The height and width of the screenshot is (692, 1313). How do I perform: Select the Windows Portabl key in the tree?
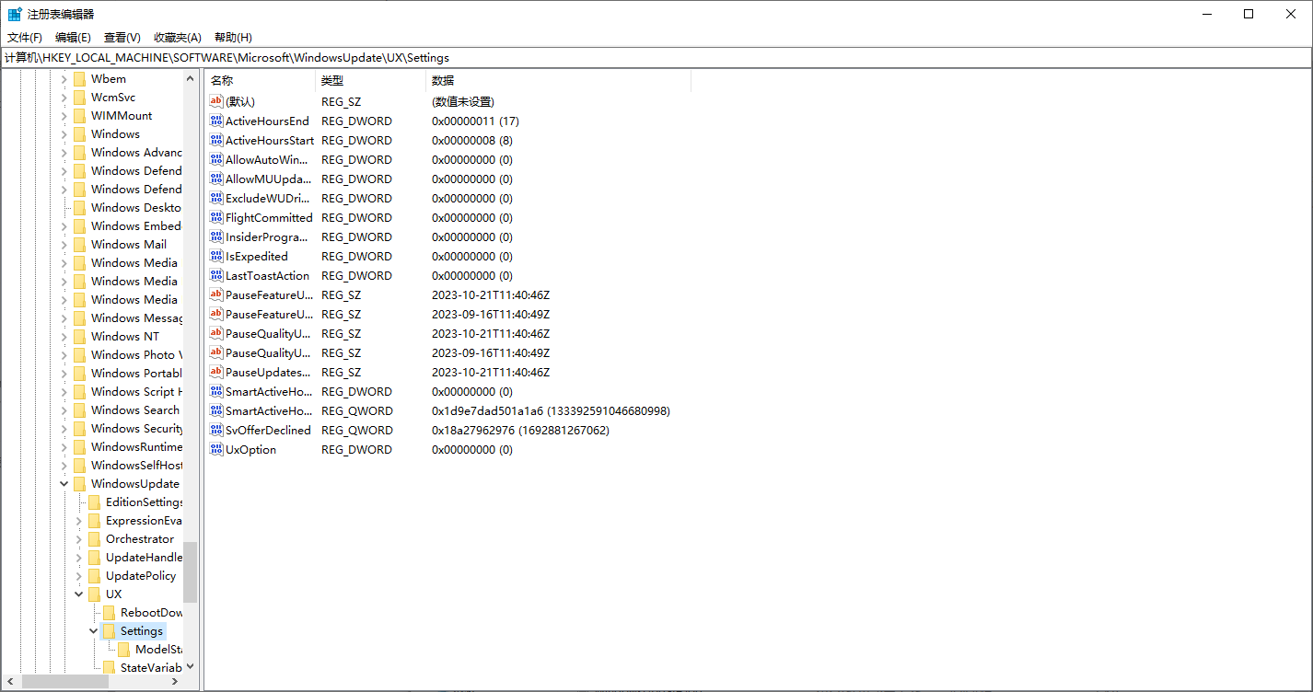click(x=136, y=373)
